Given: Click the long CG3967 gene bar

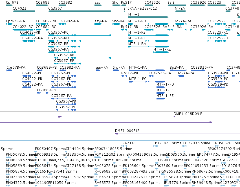Looking at the screenshot, I should tap(80, 11).
